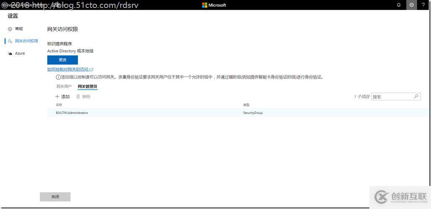Click the 关闭 close button
Viewport: 431px width, 209px height.
pos(55,197)
